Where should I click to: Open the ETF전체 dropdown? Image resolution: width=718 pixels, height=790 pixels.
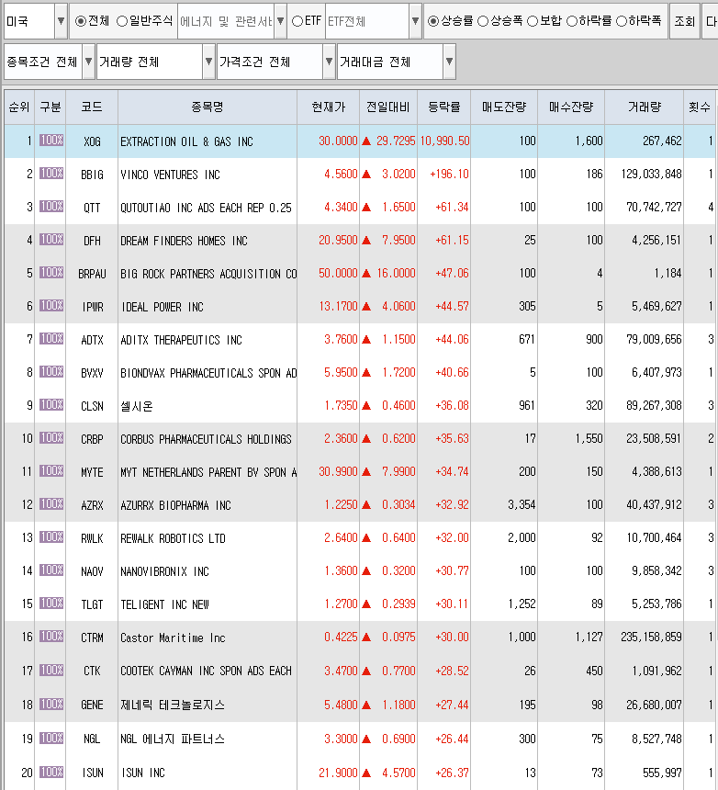coord(415,21)
